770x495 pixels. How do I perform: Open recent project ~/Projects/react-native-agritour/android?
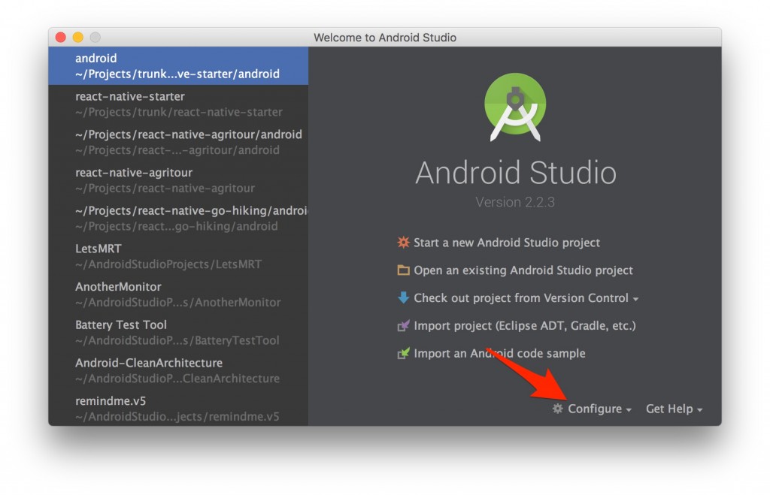pyautogui.click(x=178, y=142)
